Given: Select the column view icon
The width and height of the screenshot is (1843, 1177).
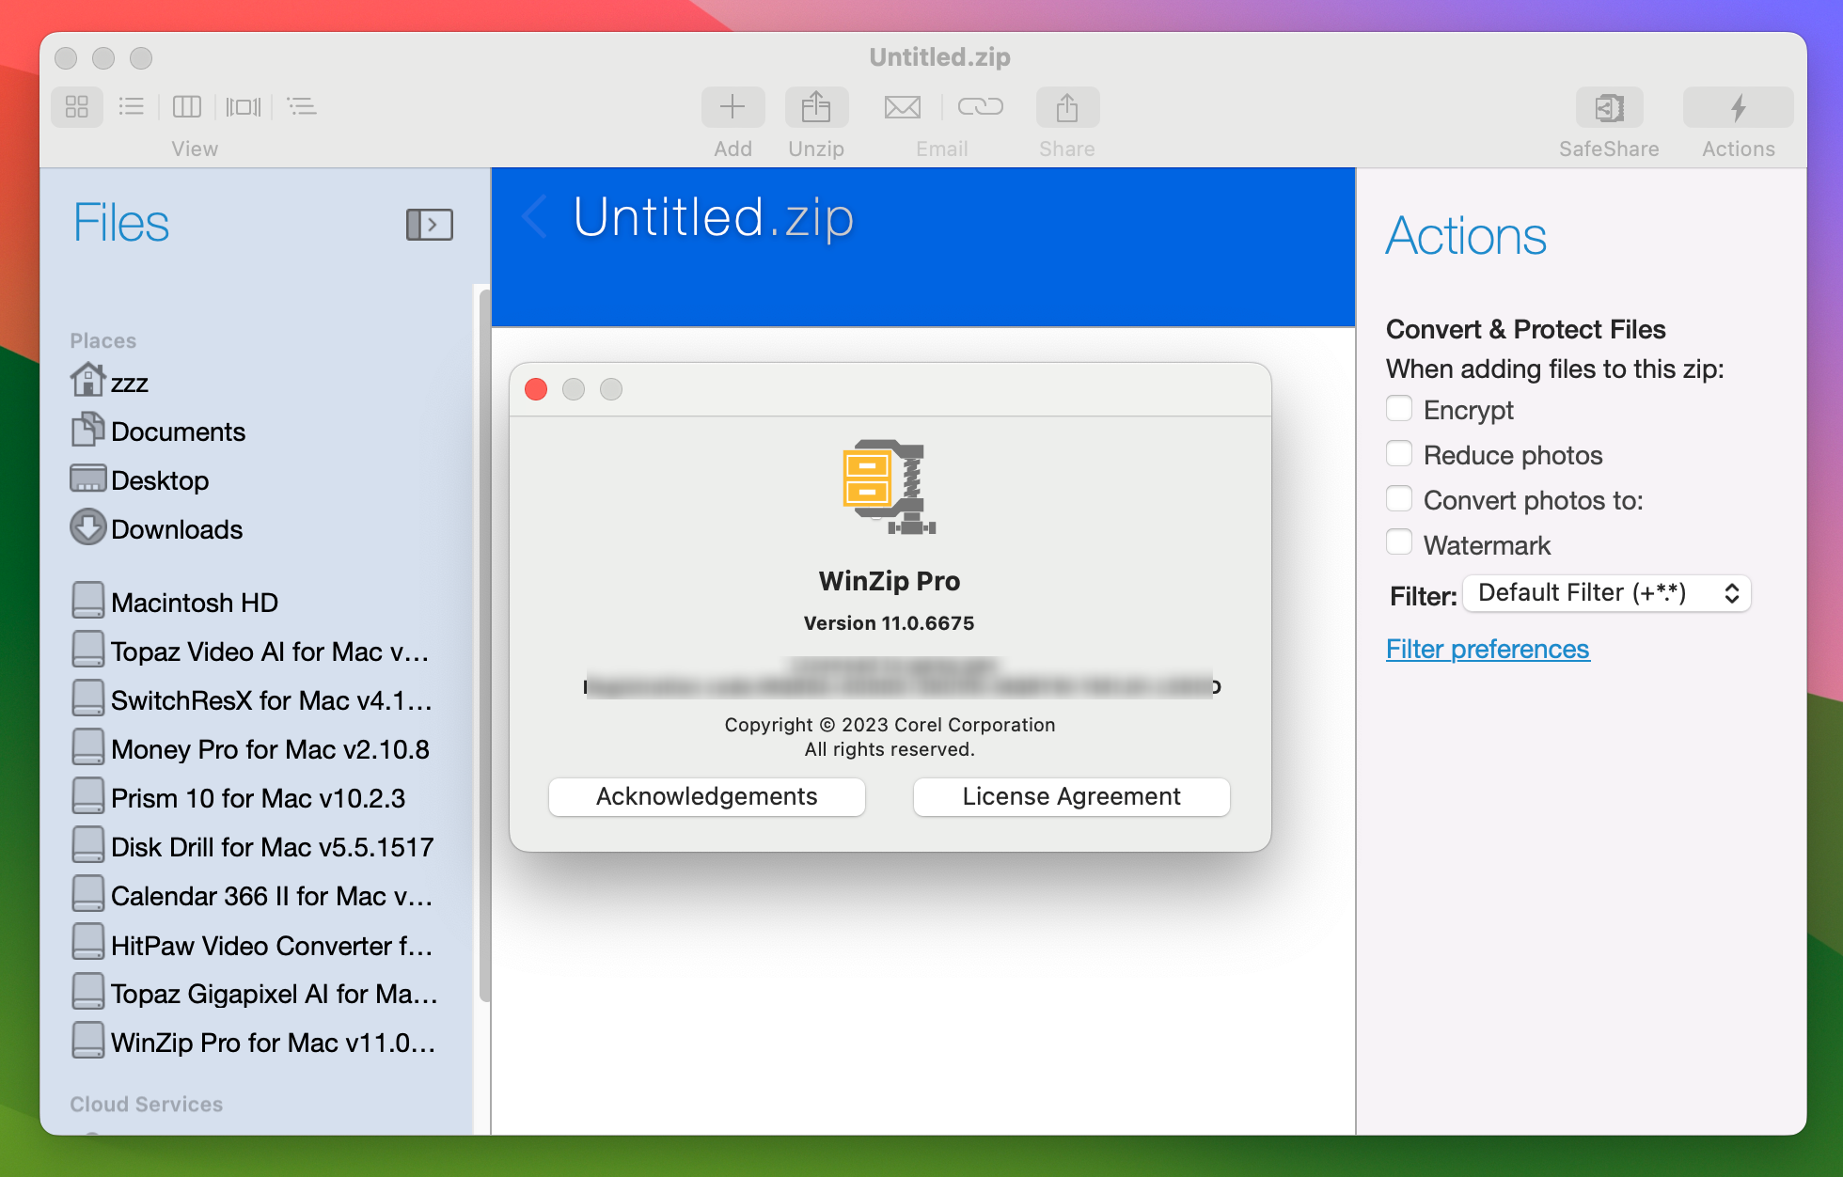Looking at the screenshot, I should point(186,106).
